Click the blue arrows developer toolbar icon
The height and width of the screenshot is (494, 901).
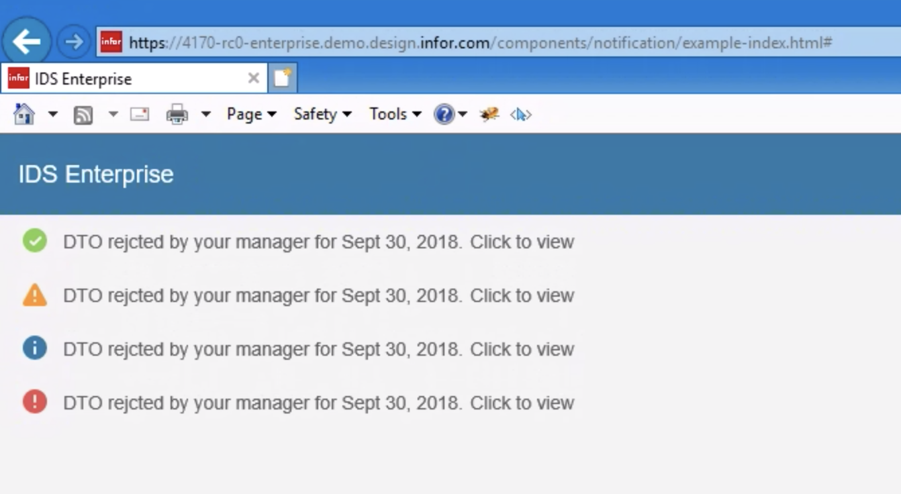[x=521, y=115]
